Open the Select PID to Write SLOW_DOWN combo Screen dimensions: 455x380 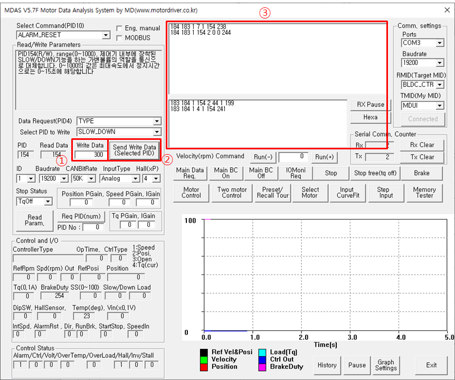click(119, 132)
